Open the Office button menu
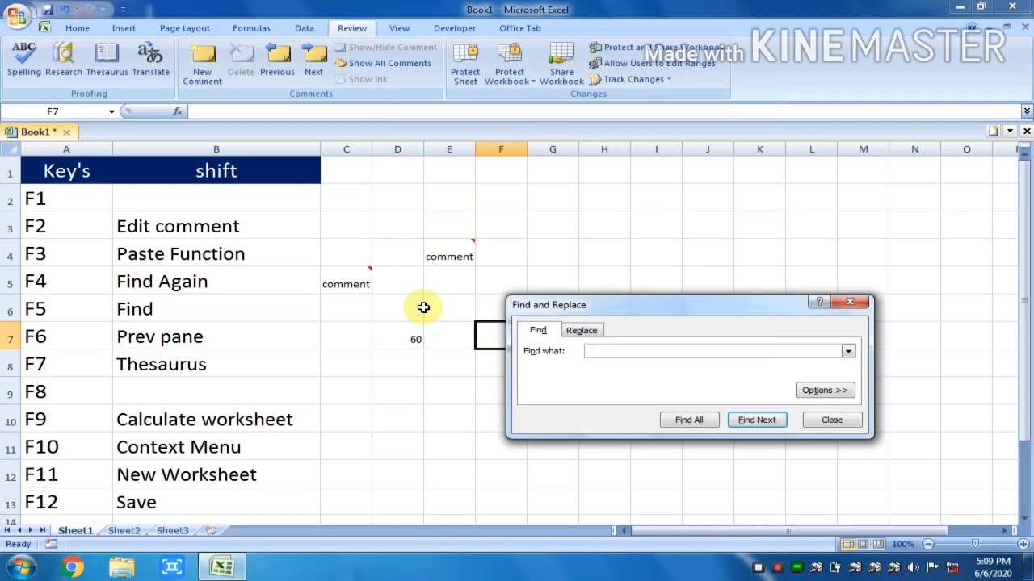 [x=15, y=15]
